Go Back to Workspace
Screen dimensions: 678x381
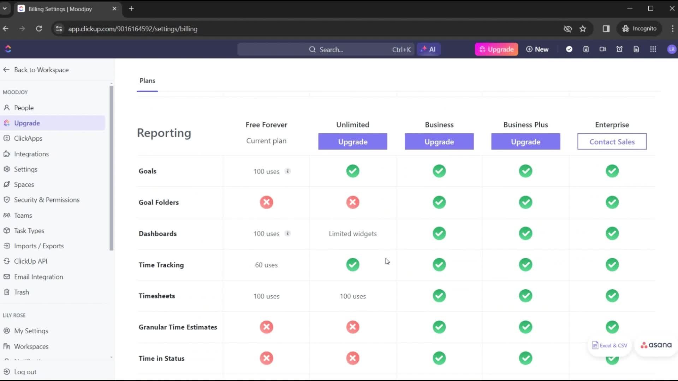pos(36,70)
